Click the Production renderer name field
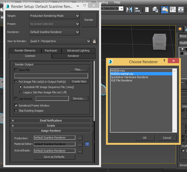Viewport: 187px width, 172px height. click(55, 137)
